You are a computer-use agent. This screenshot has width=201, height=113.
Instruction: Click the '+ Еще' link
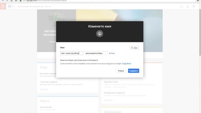pos(112,53)
